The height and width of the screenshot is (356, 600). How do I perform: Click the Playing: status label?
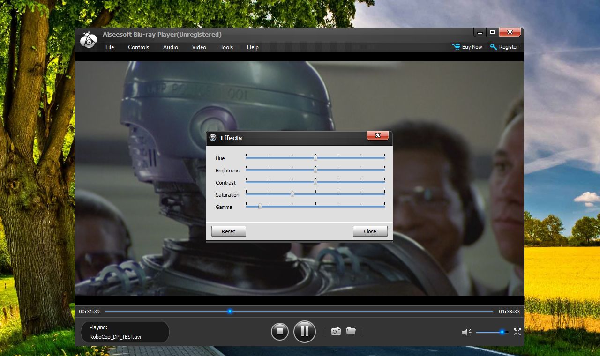click(x=98, y=327)
